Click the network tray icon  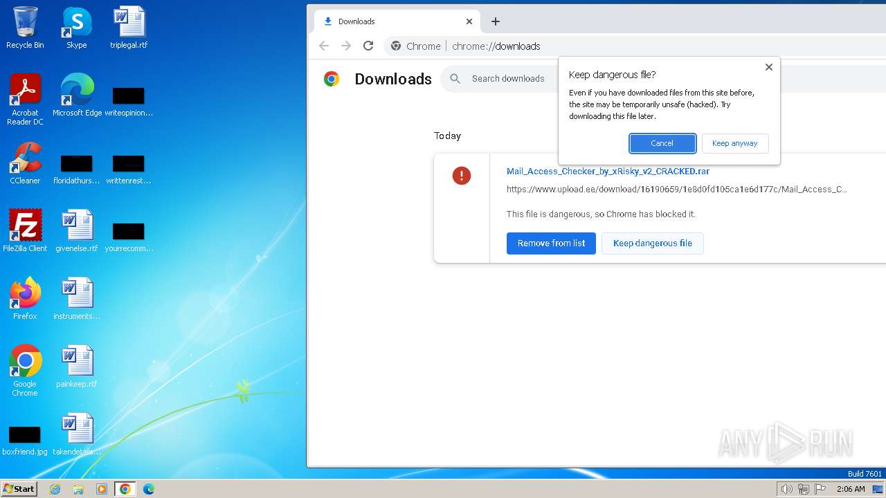(x=804, y=489)
